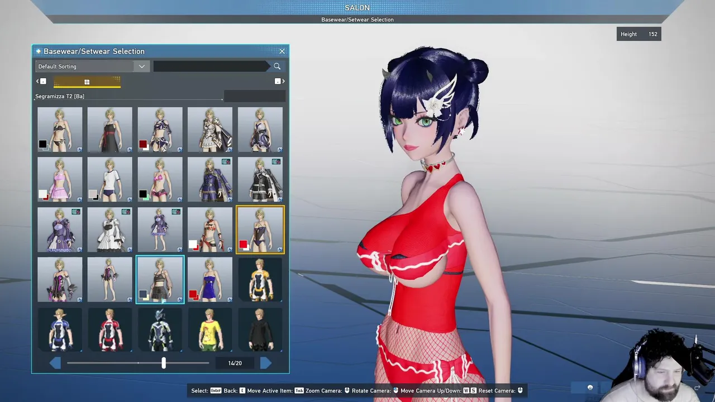Select the black long-sleeve male outfit
Viewport: 715px width, 402px height.
tap(260, 329)
